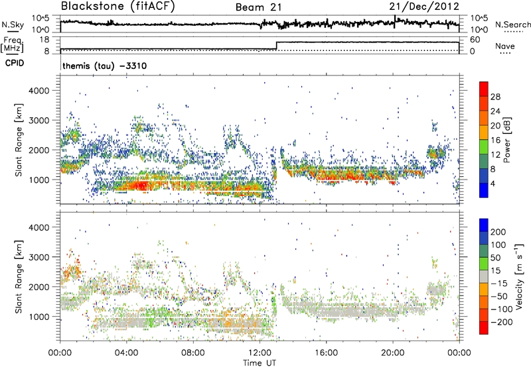This screenshot has width=531, height=367.
Task: Click the '08:00' time axis tick label
Action: 193,353
